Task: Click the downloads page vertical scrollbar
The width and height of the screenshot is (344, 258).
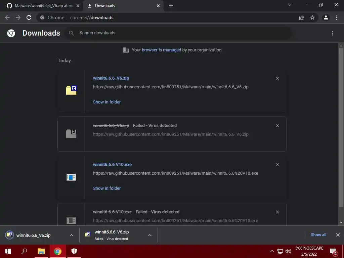Action: 341,127
